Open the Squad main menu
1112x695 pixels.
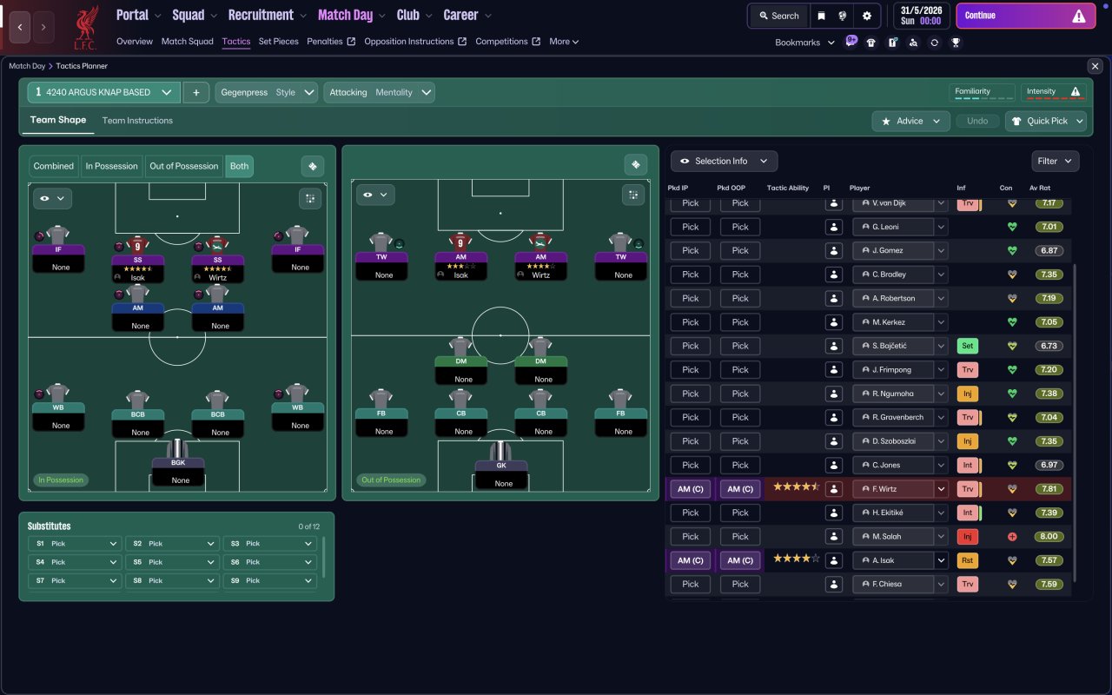[193, 15]
